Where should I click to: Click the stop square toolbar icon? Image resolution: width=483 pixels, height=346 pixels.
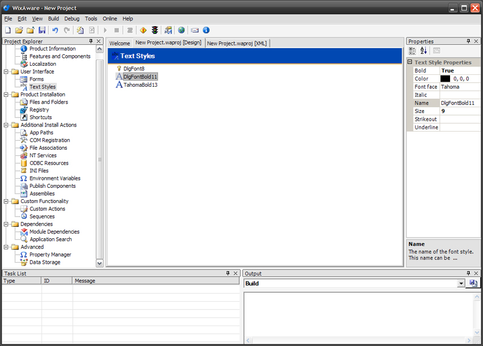pos(116,30)
